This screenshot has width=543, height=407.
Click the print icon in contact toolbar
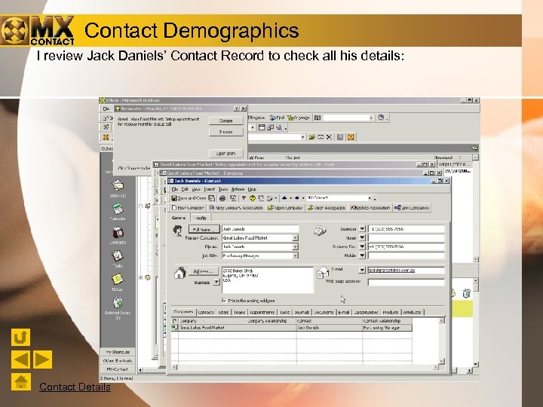coord(222,198)
